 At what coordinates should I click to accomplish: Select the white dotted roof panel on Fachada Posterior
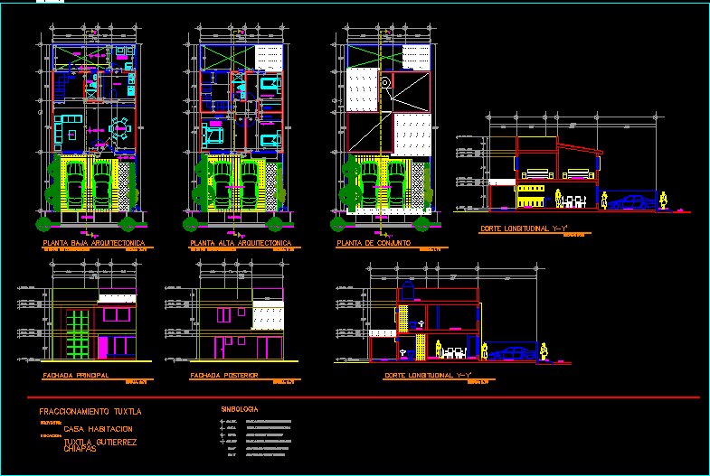(x=267, y=317)
